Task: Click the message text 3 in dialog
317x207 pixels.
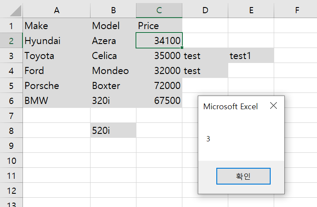Action: 208,139
